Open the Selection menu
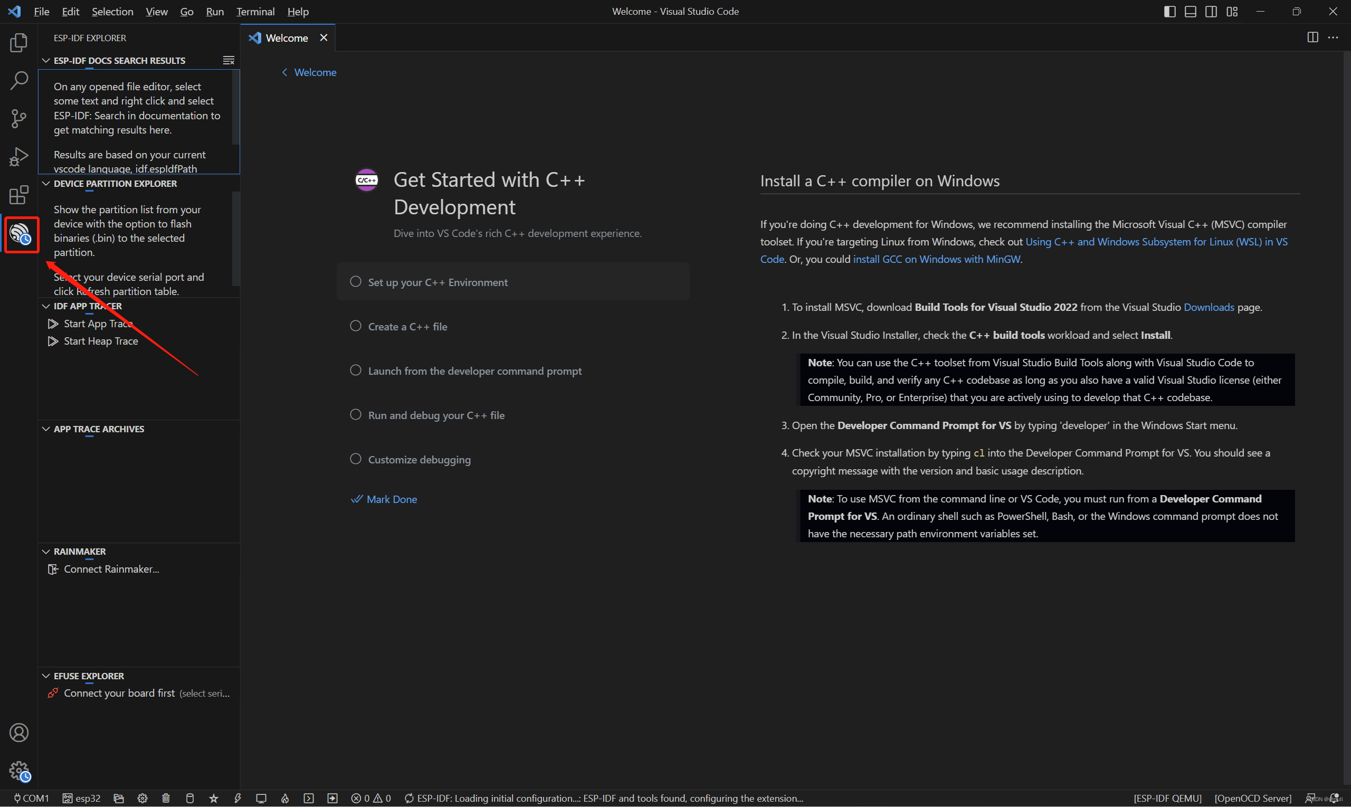The height and width of the screenshot is (807, 1351). (x=112, y=12)
